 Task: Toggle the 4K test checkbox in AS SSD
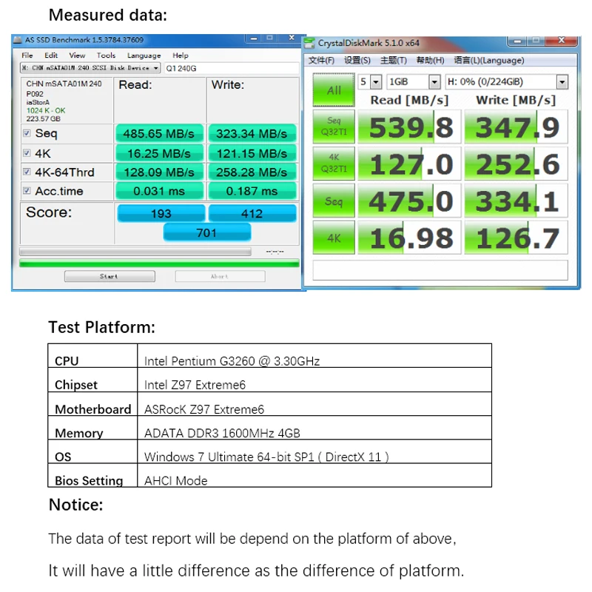[x=27, y=153]
